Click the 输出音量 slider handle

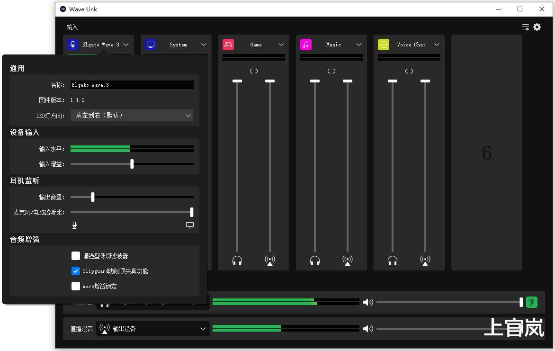point(93,197)
